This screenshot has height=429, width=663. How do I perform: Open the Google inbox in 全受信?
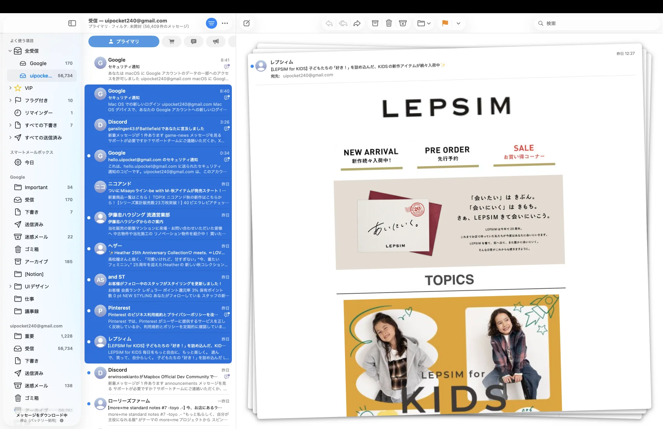coord(42,63)
